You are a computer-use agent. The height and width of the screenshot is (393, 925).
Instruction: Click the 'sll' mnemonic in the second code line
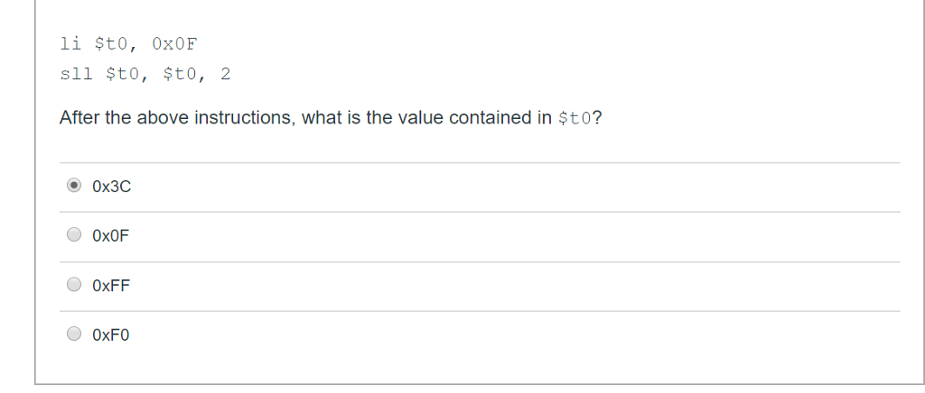(x=77, y=74)
